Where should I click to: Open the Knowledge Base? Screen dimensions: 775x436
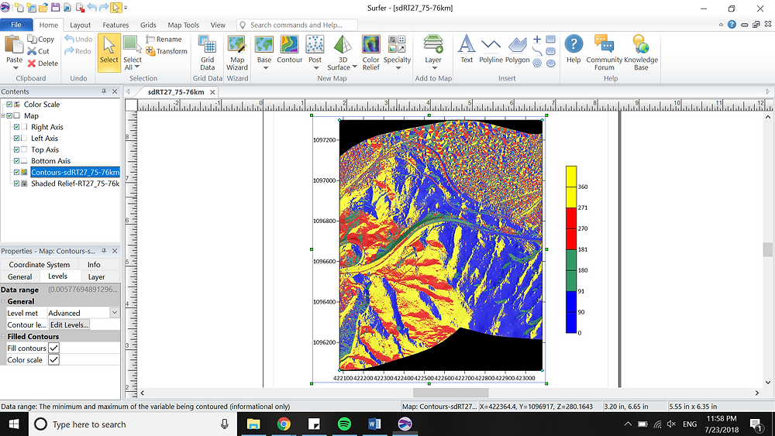[641, 53]
